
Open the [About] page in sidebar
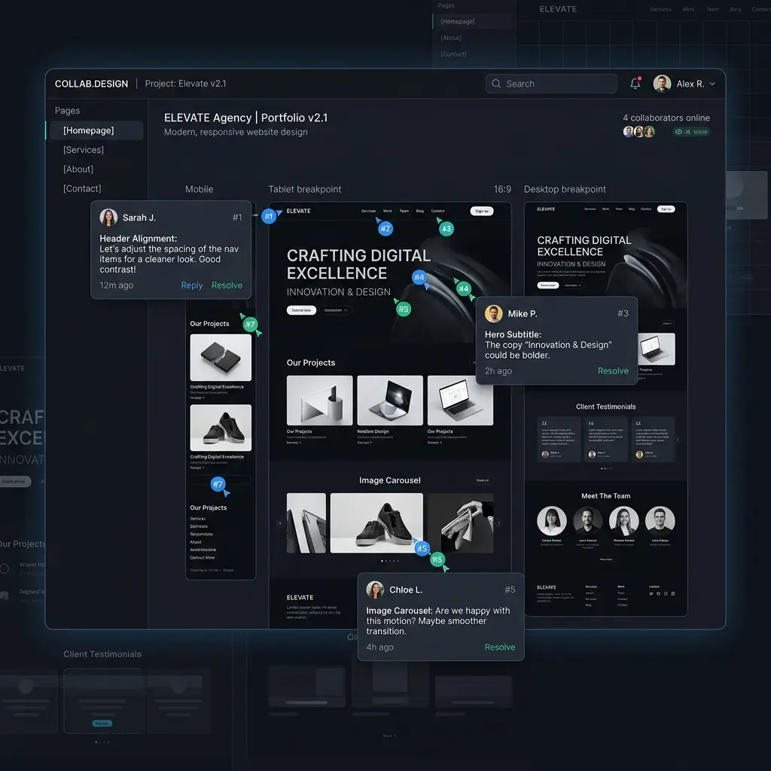(x=78, y=169)
